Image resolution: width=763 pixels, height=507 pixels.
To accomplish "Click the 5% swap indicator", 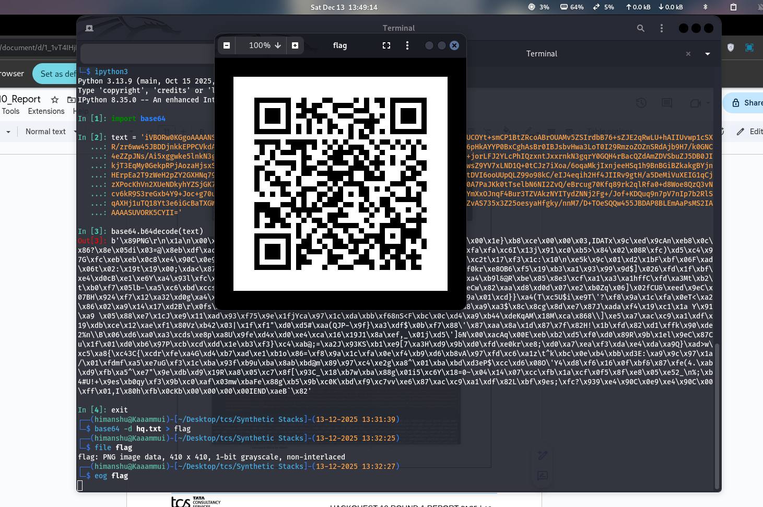I will tap(603, 7).
